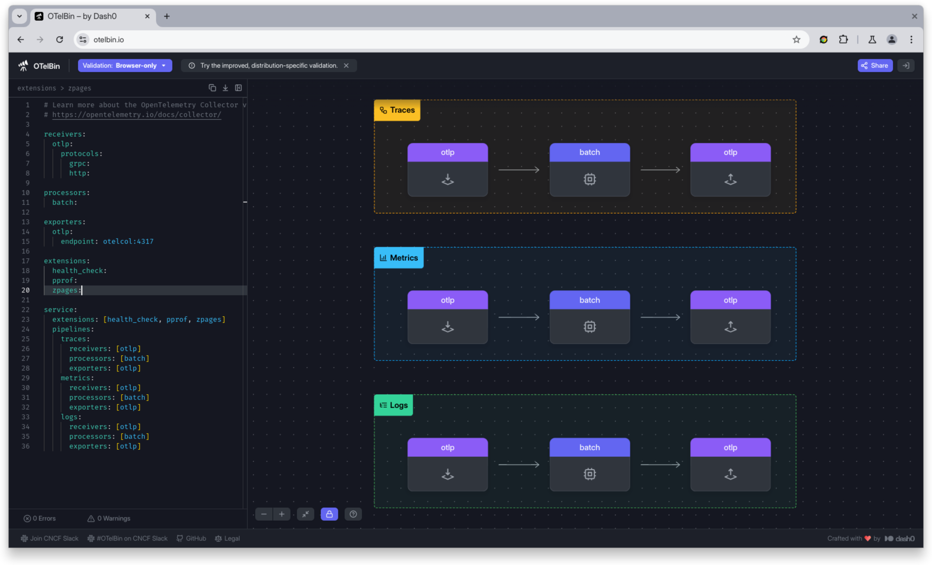Zoom out of the pipeline diagram

264,514
